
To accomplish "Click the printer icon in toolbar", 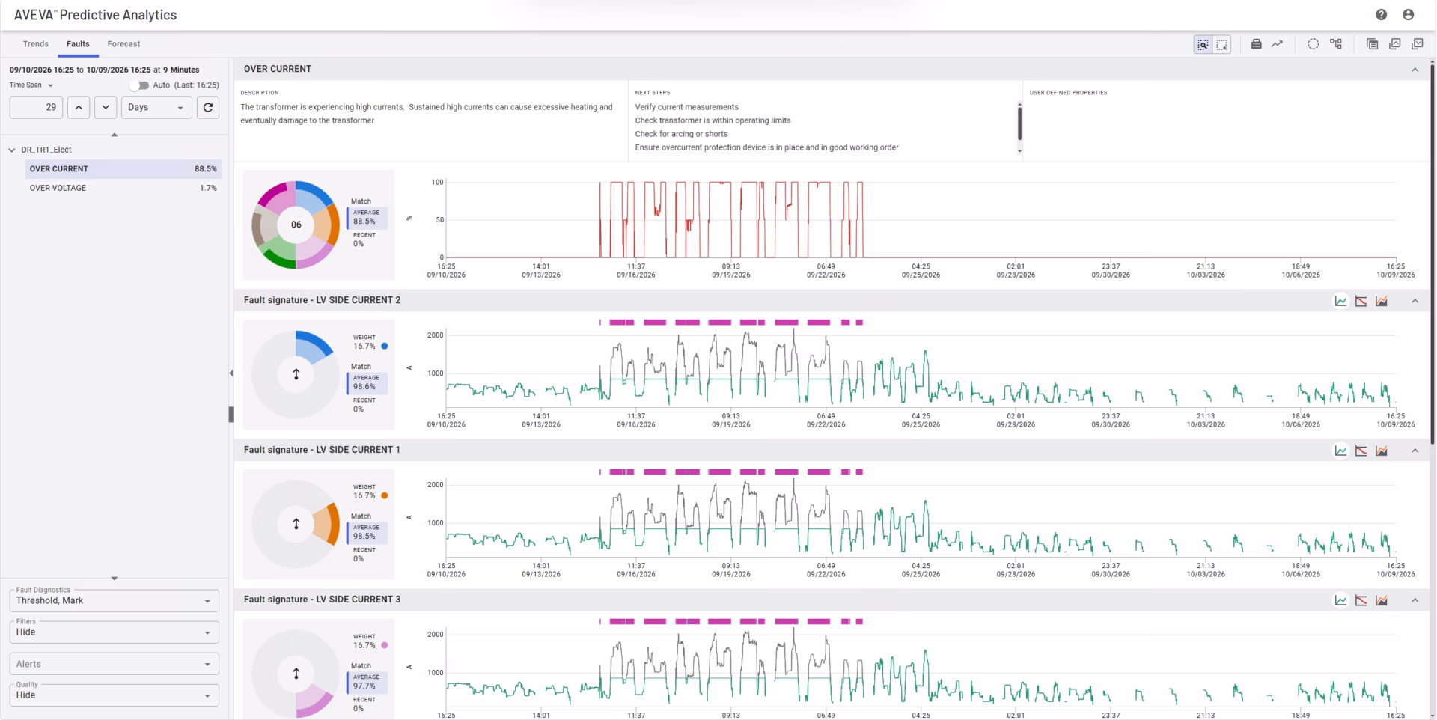I will pyautogui.click(x=1257, y=44).
